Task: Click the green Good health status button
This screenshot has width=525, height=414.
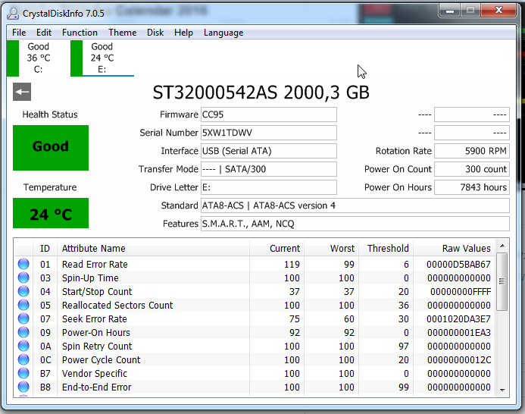Action: pyautogui.click(x=51, y=147)
